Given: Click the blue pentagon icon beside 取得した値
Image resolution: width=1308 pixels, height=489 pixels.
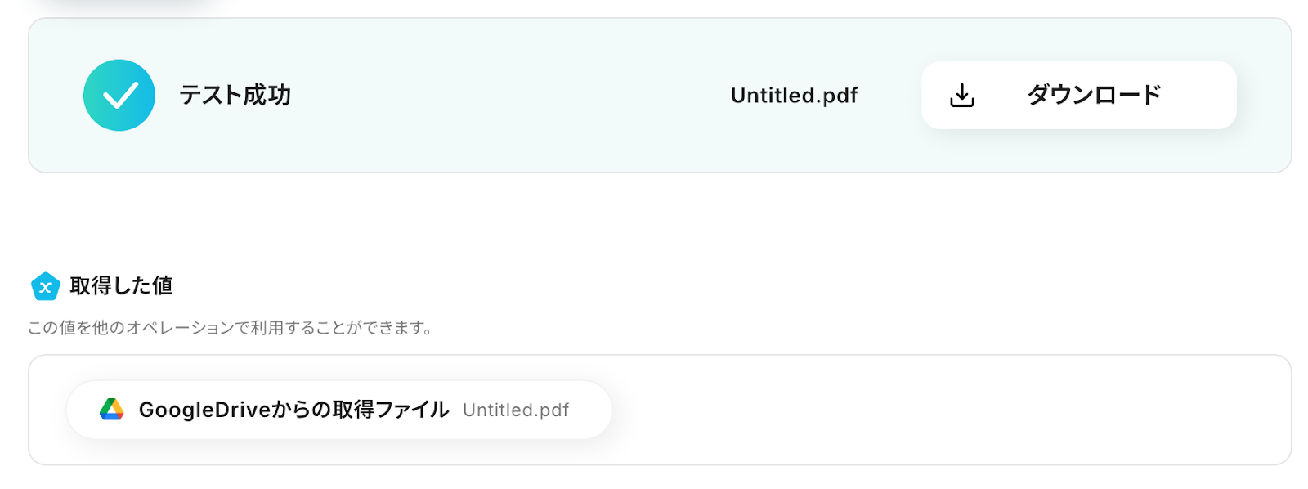Looking at the screenshot, I should coord(46,286).
